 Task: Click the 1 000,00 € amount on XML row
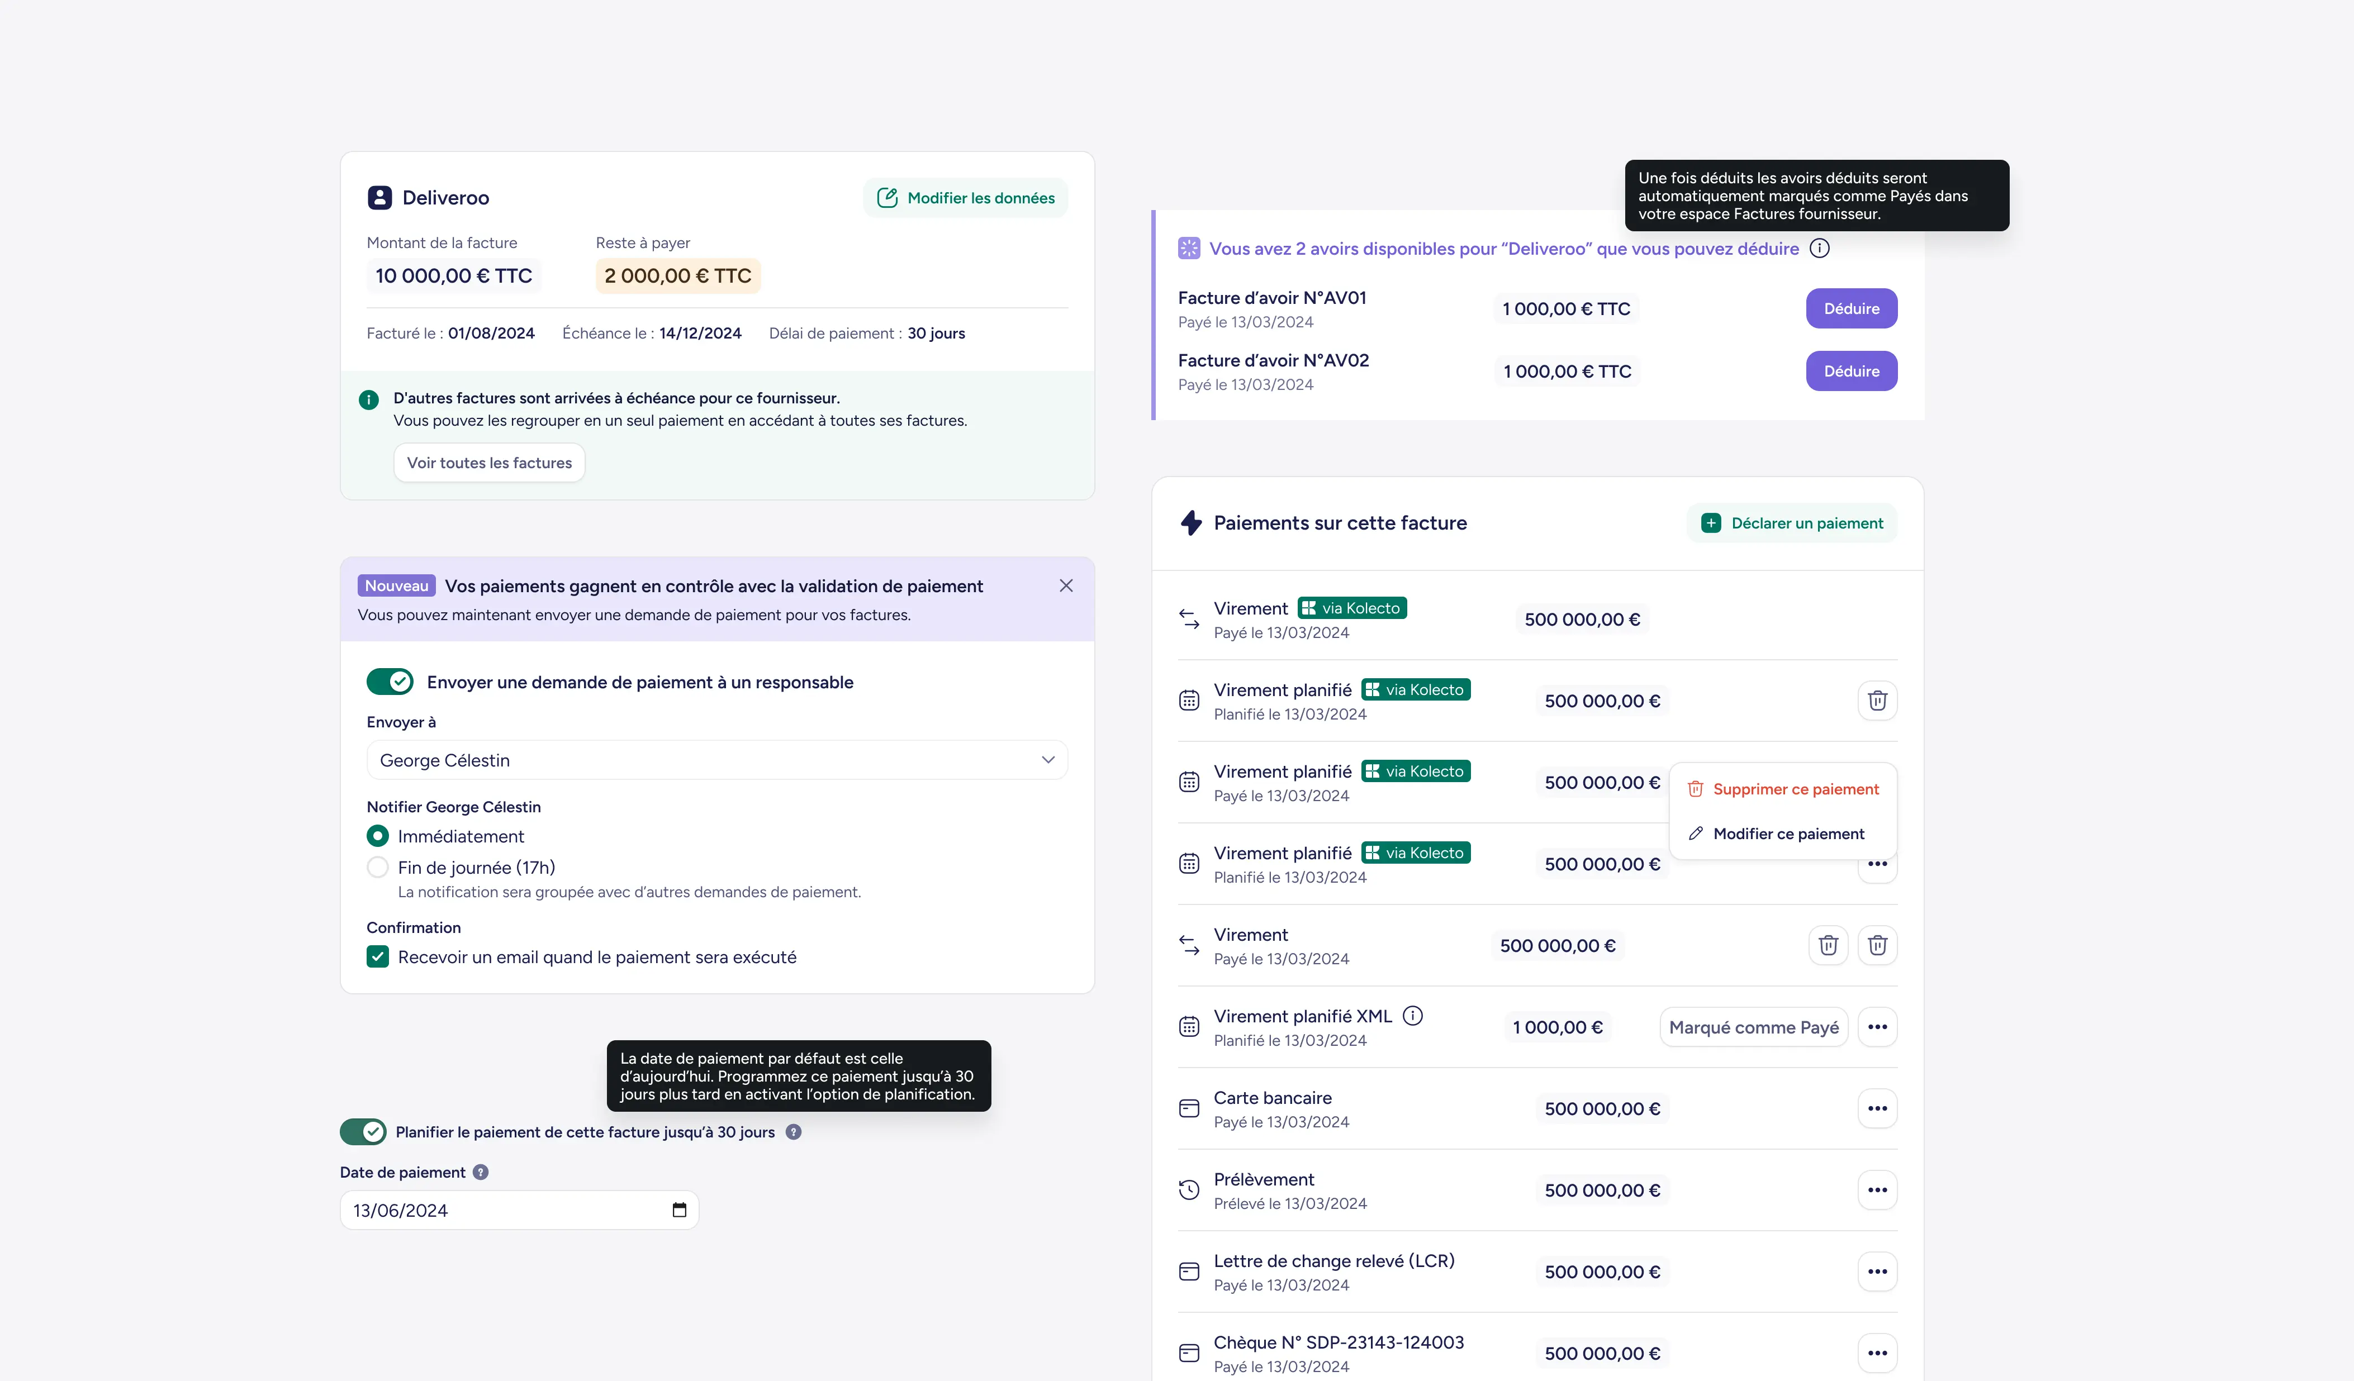1557,1027
